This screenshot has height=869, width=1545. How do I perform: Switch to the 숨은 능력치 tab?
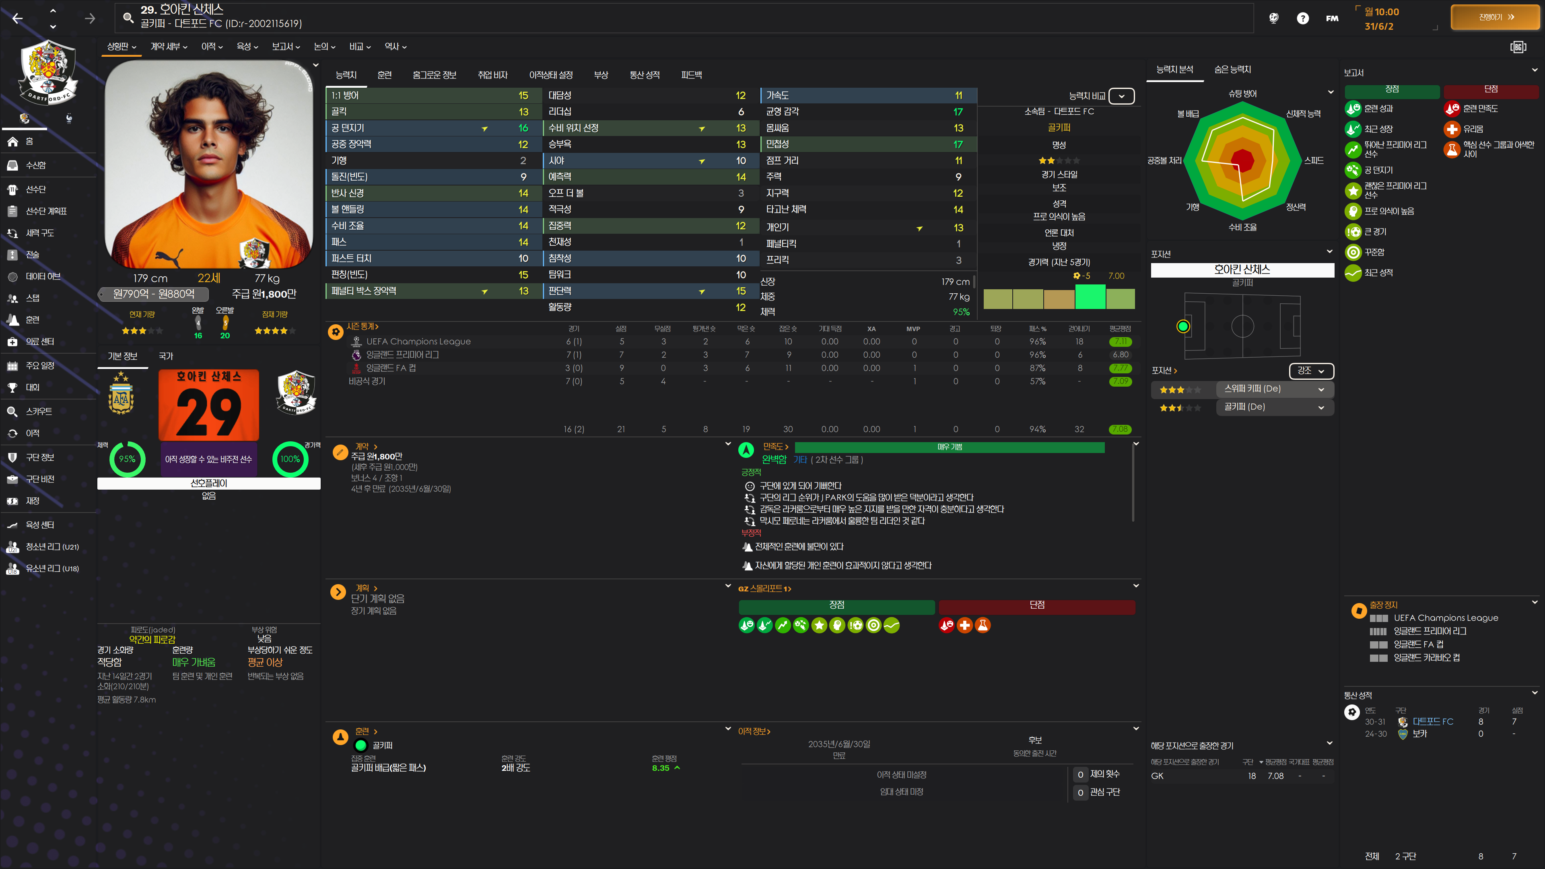coord(1232,70)
